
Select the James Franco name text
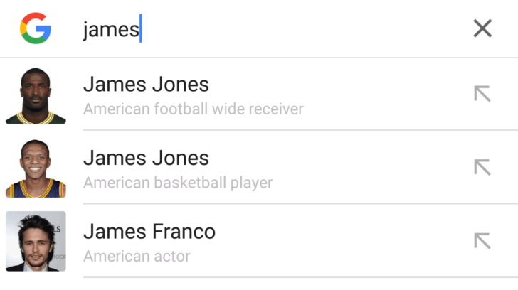point(149,231)
